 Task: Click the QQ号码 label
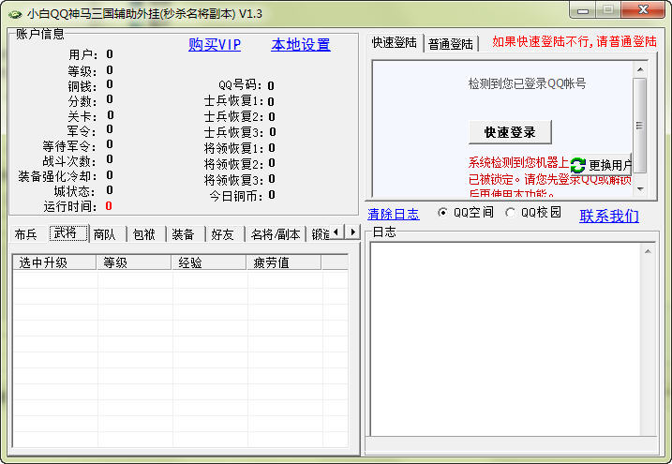240,84
